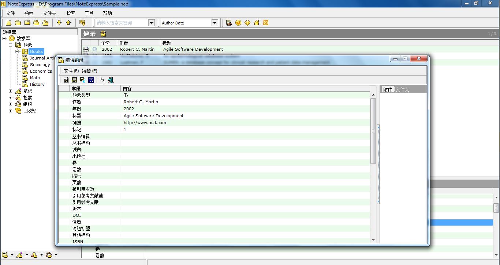Open the search keyword dropdown arrow
Viewport: 500px width, 265px height.
click(152, 23)
